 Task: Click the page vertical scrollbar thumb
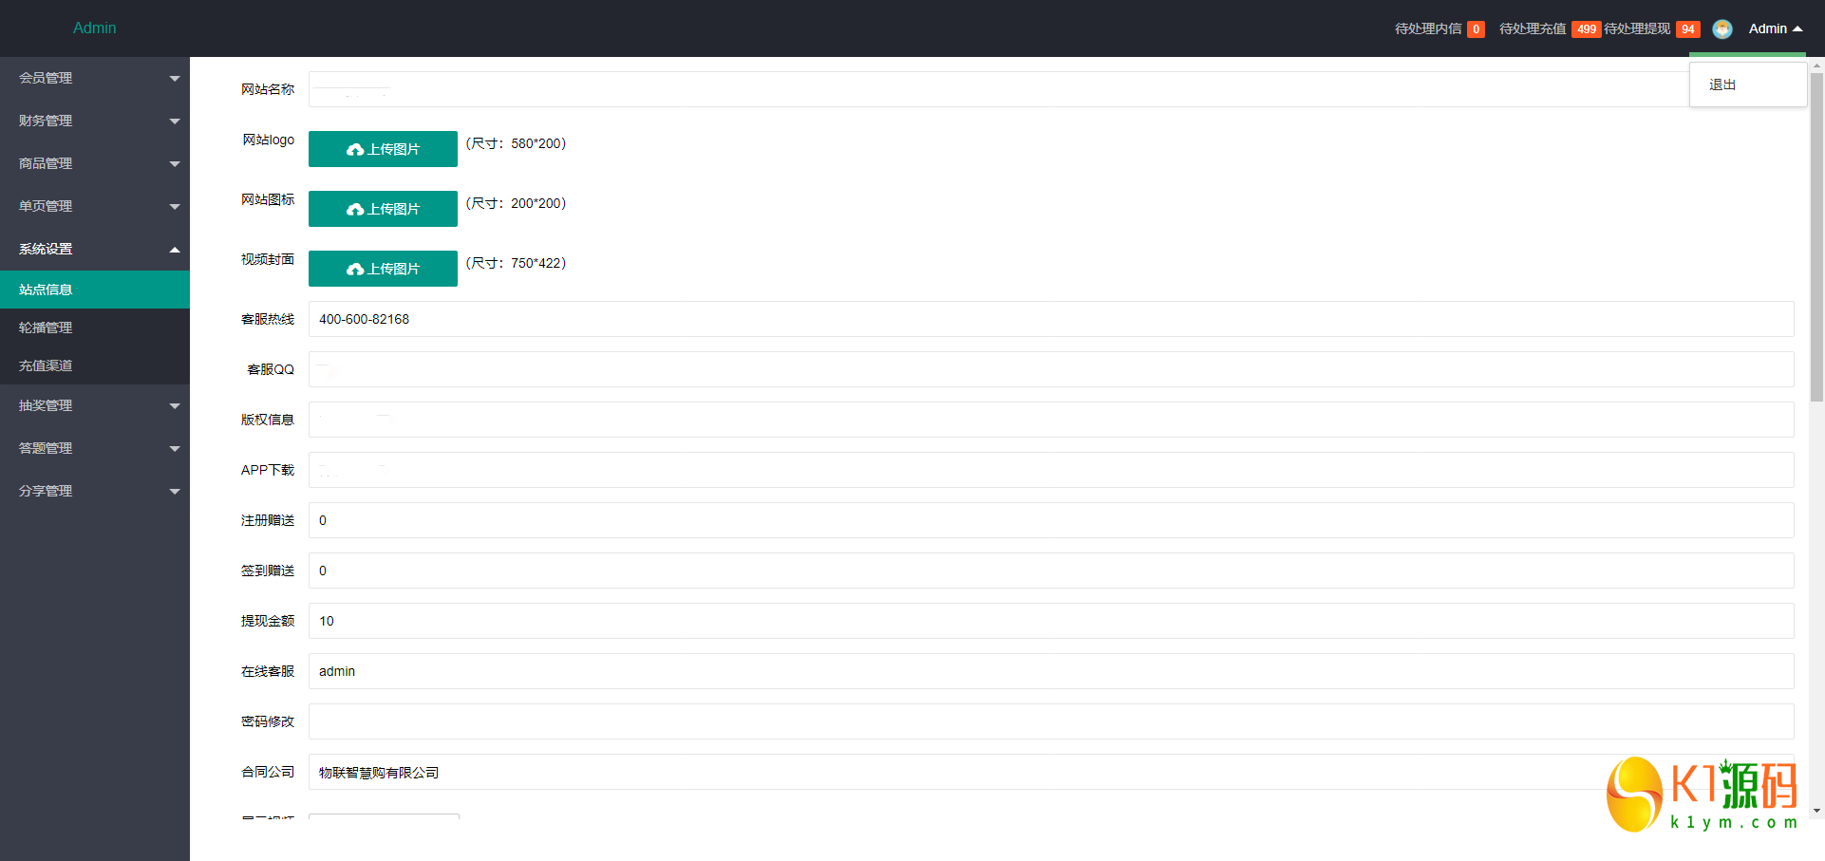(x=1816, y=237)
